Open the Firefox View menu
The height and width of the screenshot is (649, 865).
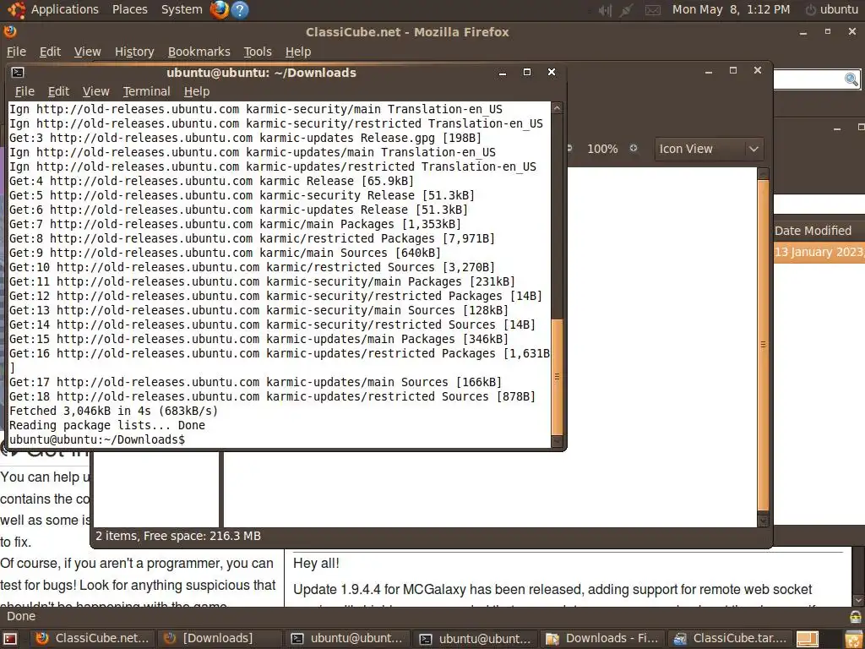point(87,52)
